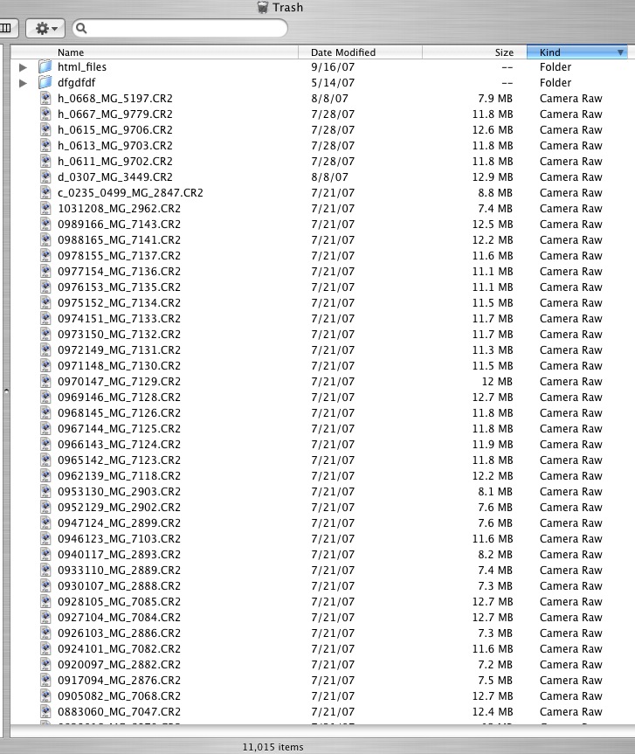Expand the html_files folder disclosure triangle
The height and width of the screenshot is (754, 635).
[24, 67]
